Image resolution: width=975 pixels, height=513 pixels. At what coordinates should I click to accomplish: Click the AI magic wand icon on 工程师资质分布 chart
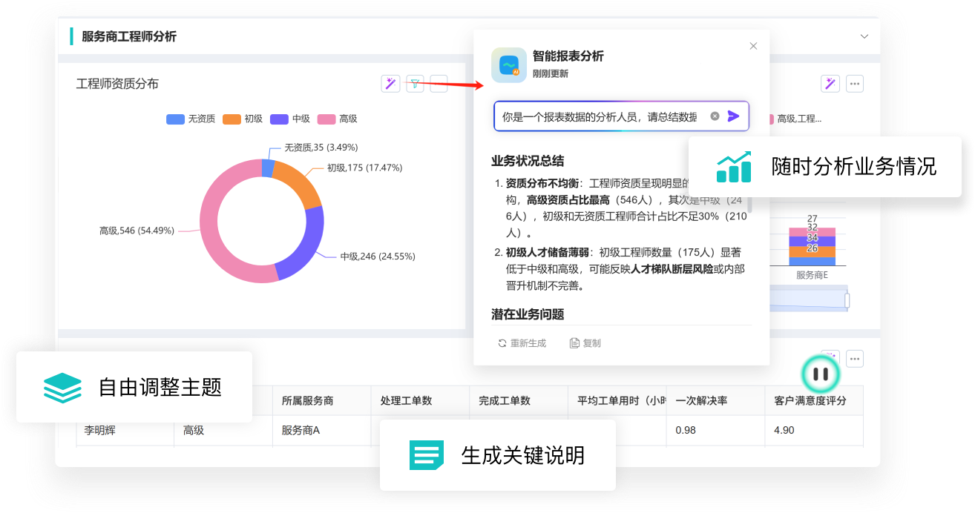click(390, 84)
